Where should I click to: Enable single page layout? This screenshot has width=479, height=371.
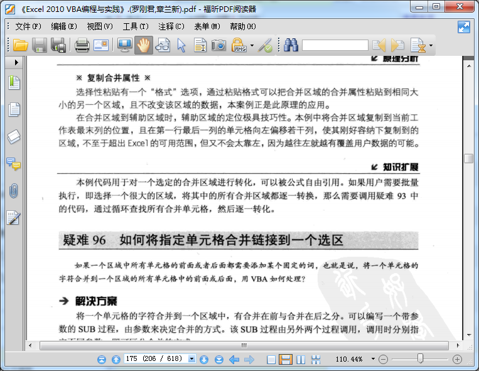point(271,360)
